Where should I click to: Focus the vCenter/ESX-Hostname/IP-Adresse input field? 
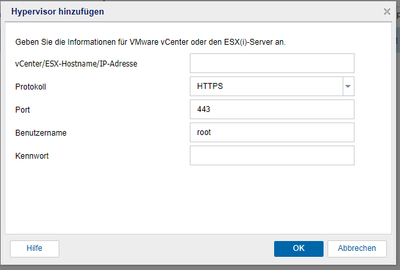coord(272,63)
